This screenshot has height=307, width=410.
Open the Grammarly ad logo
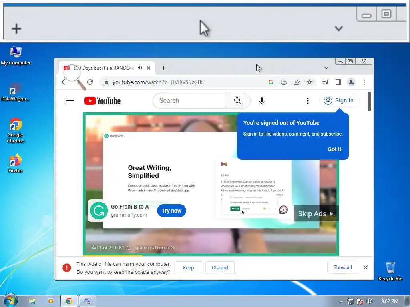point(99,211)
